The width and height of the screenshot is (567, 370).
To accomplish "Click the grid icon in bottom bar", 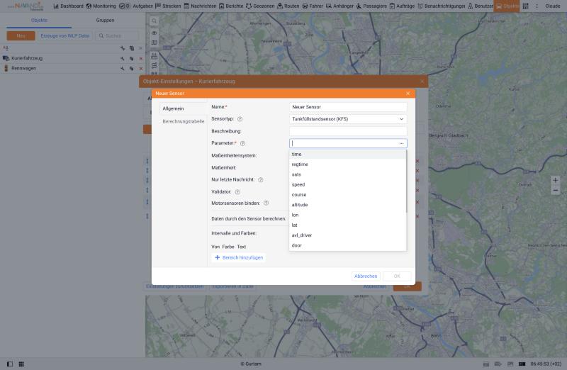I will (21, 364).
